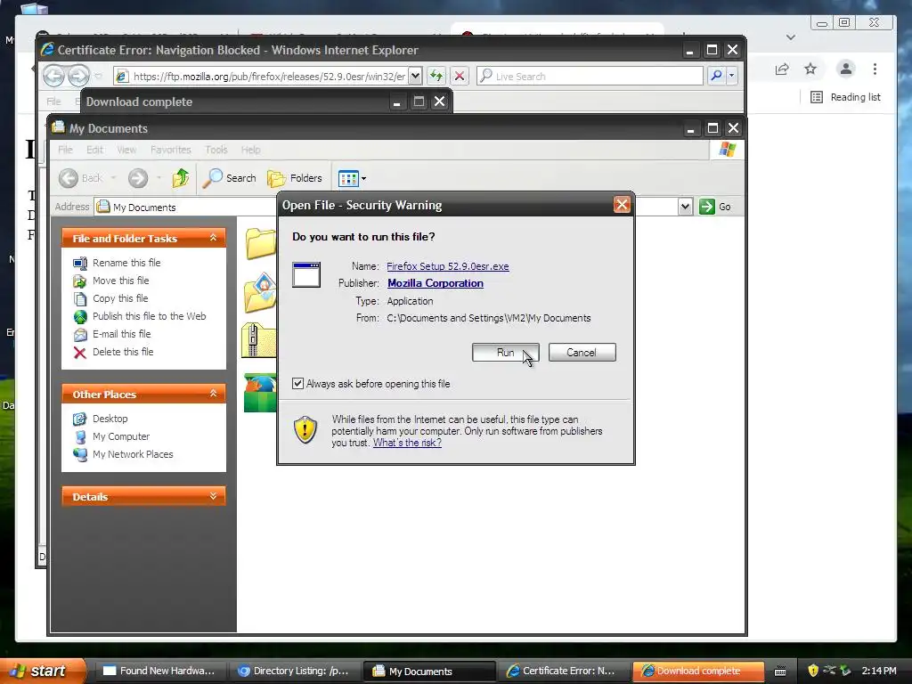Open the Edit menu in My Documents
Image resolution: width=912 pixels, height=684 pixels.
[94, 150]
